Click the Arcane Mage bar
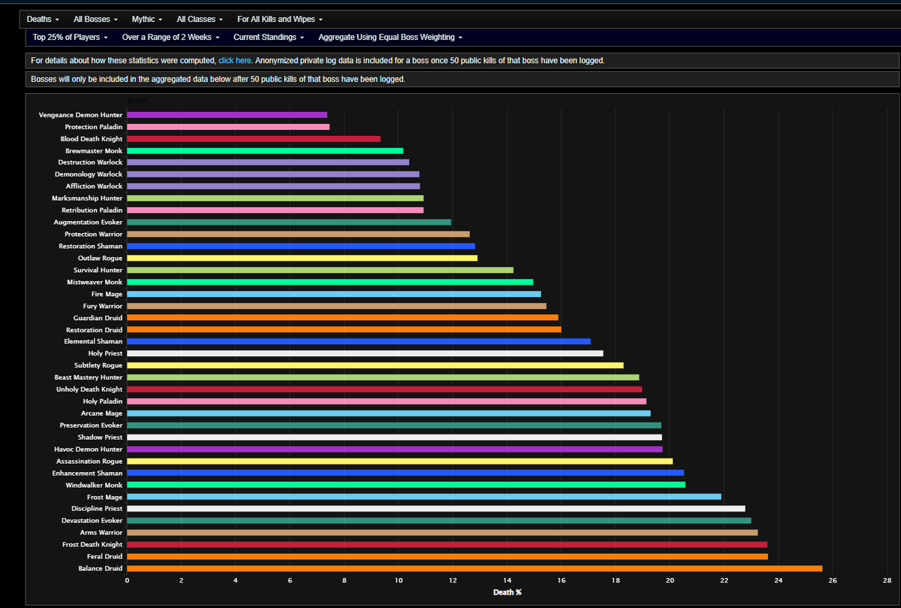Image resolution: width=901 pixels, height=608 pixels. pos(389,413)
